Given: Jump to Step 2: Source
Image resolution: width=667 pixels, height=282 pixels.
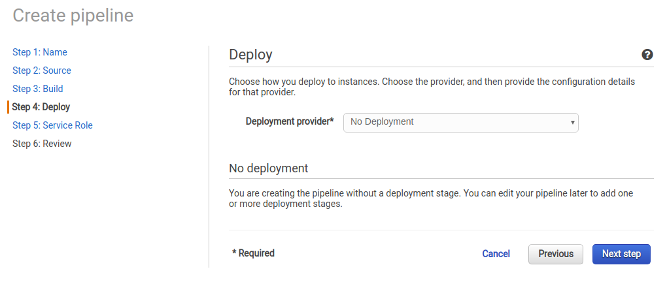Looking at the screenshot, I should tap(42, 70).
